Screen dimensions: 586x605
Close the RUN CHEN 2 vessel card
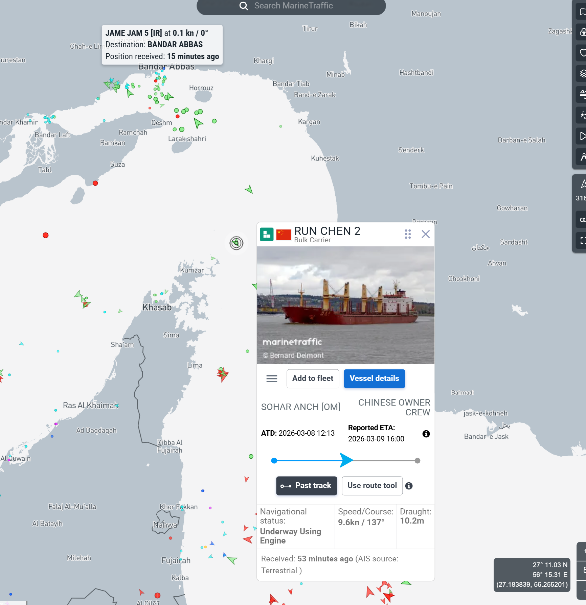426,234
